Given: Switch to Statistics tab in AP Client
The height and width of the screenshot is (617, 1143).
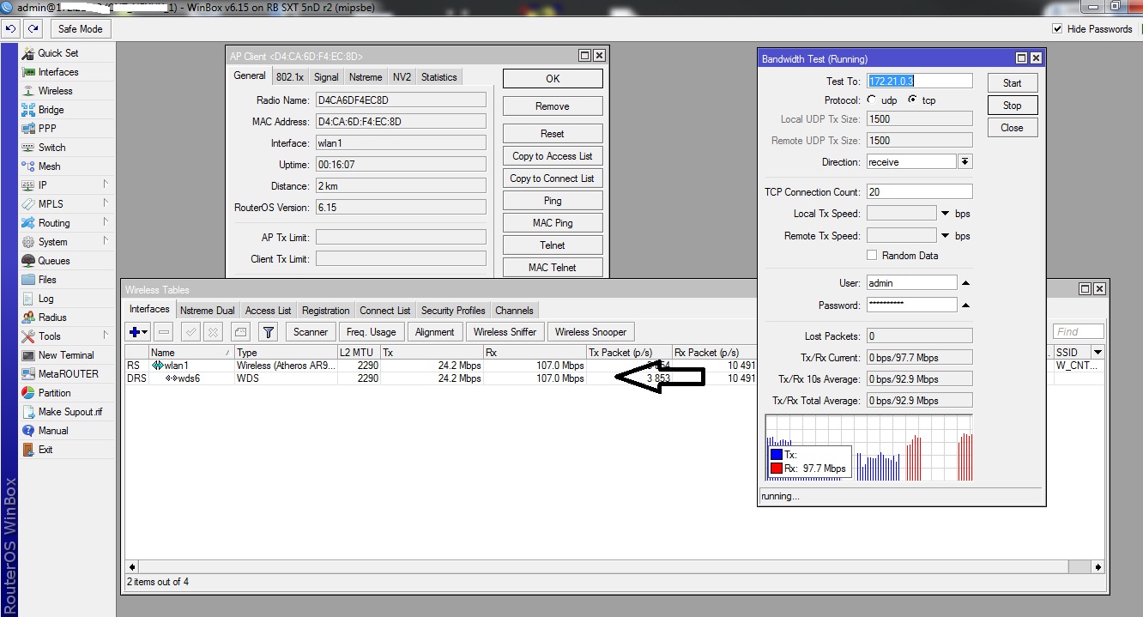Looking at the screenshot, I should coord(439,77).
